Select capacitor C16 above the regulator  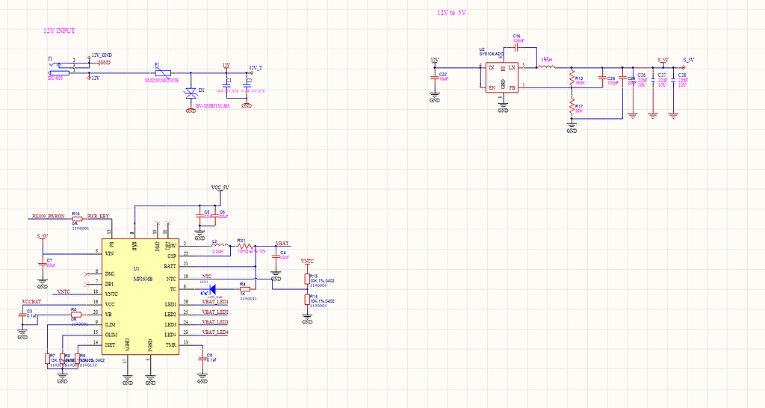click(517, 46)
